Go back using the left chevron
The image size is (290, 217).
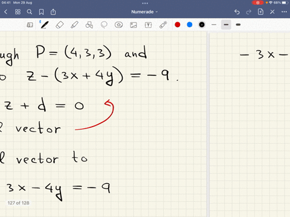[x=5, y=12]
